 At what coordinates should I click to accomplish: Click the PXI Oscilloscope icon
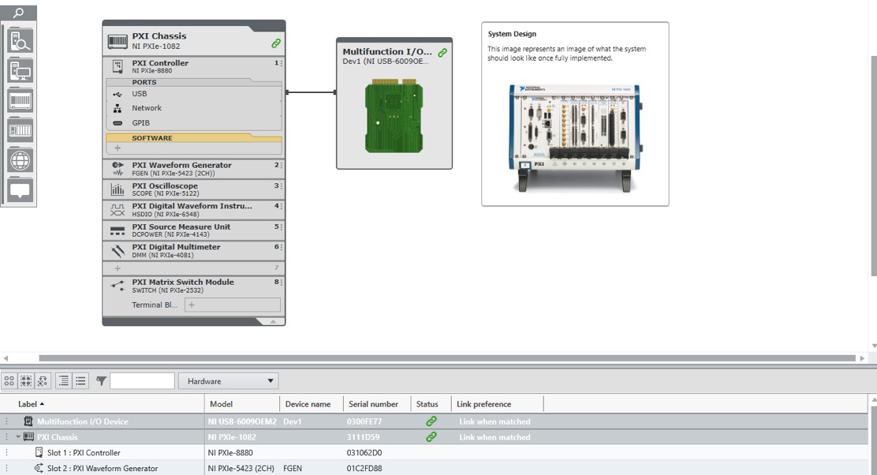point(118,189)
